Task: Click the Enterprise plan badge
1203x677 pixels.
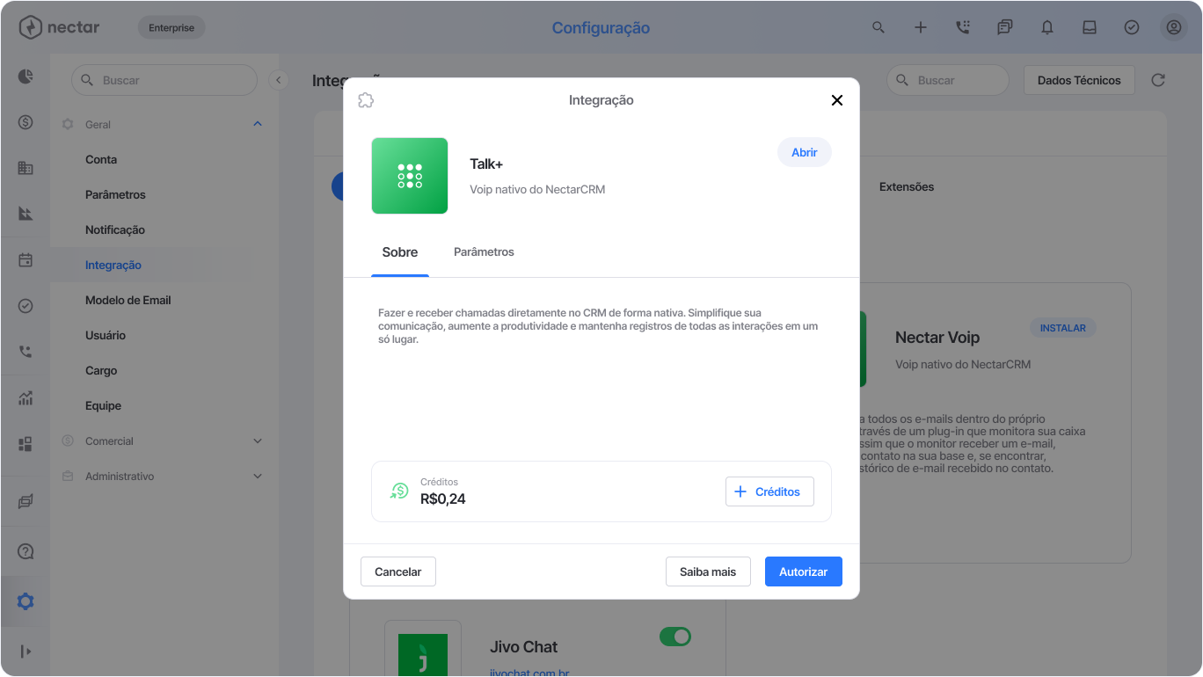Action: click(171, 27)
